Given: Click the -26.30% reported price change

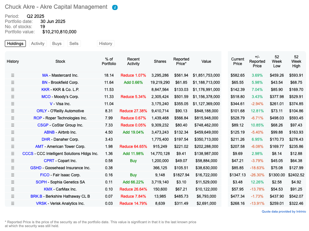Looking at the screenshot, I should click(257, 175).
